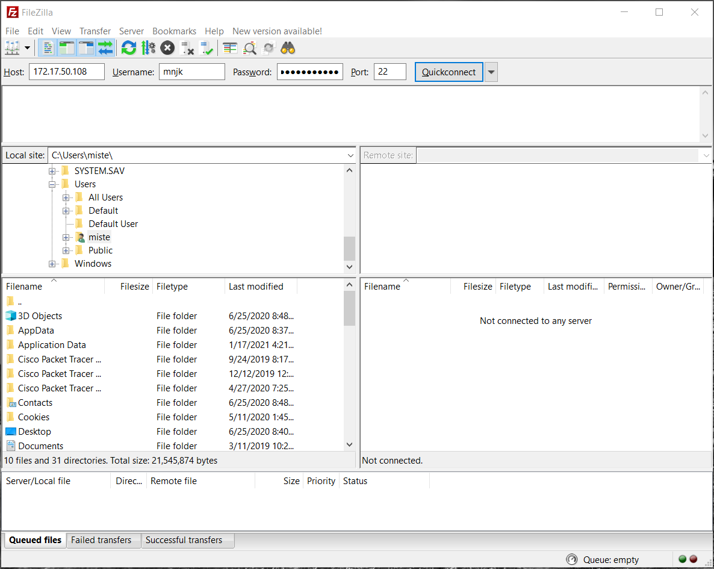Toggle the remote directory tree view
The image size is (714, 569).
pyautogui.click(x=85, y=48)
